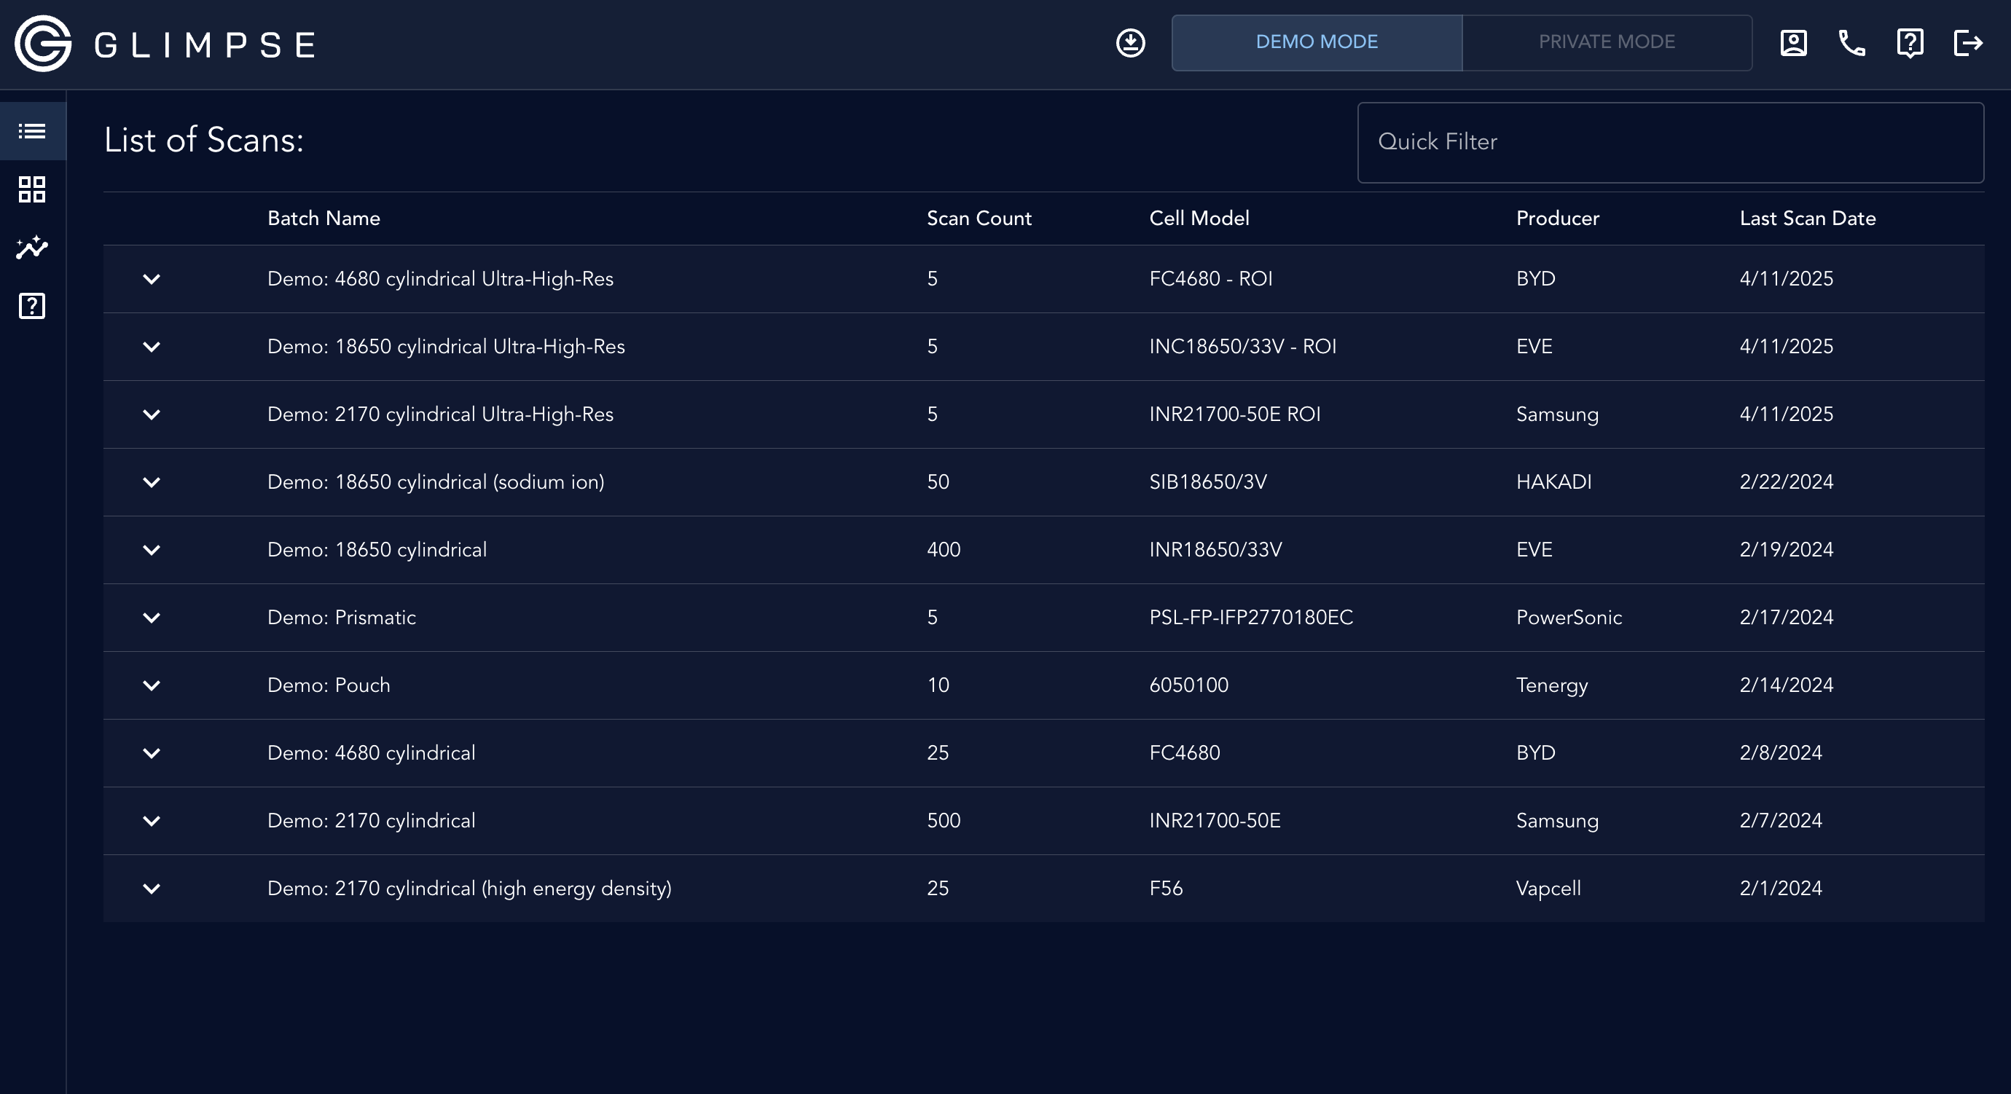Switch to Demo Mode

coord(1316,42)
